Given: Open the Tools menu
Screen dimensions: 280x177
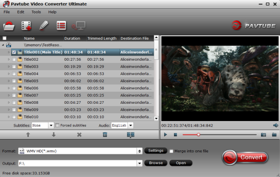Looking at the screenshot, I should point(36,12).
